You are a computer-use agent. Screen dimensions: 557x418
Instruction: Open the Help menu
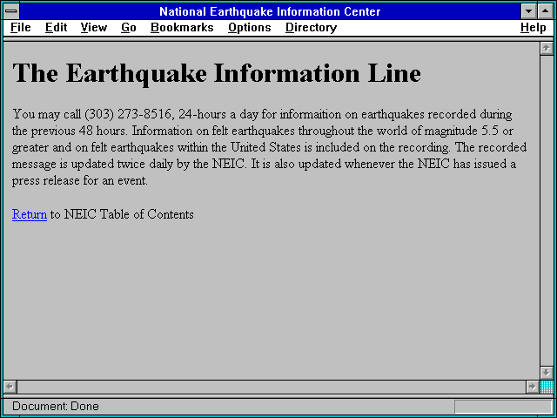pyautogui.click(x=534, y=27)
